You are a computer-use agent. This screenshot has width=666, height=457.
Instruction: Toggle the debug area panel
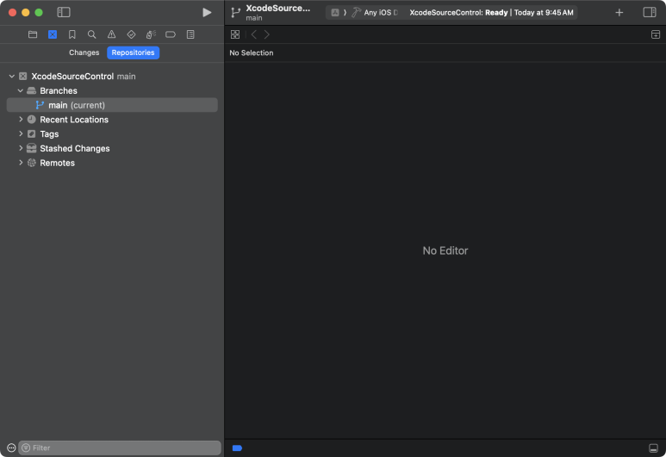tap(653, 448)
